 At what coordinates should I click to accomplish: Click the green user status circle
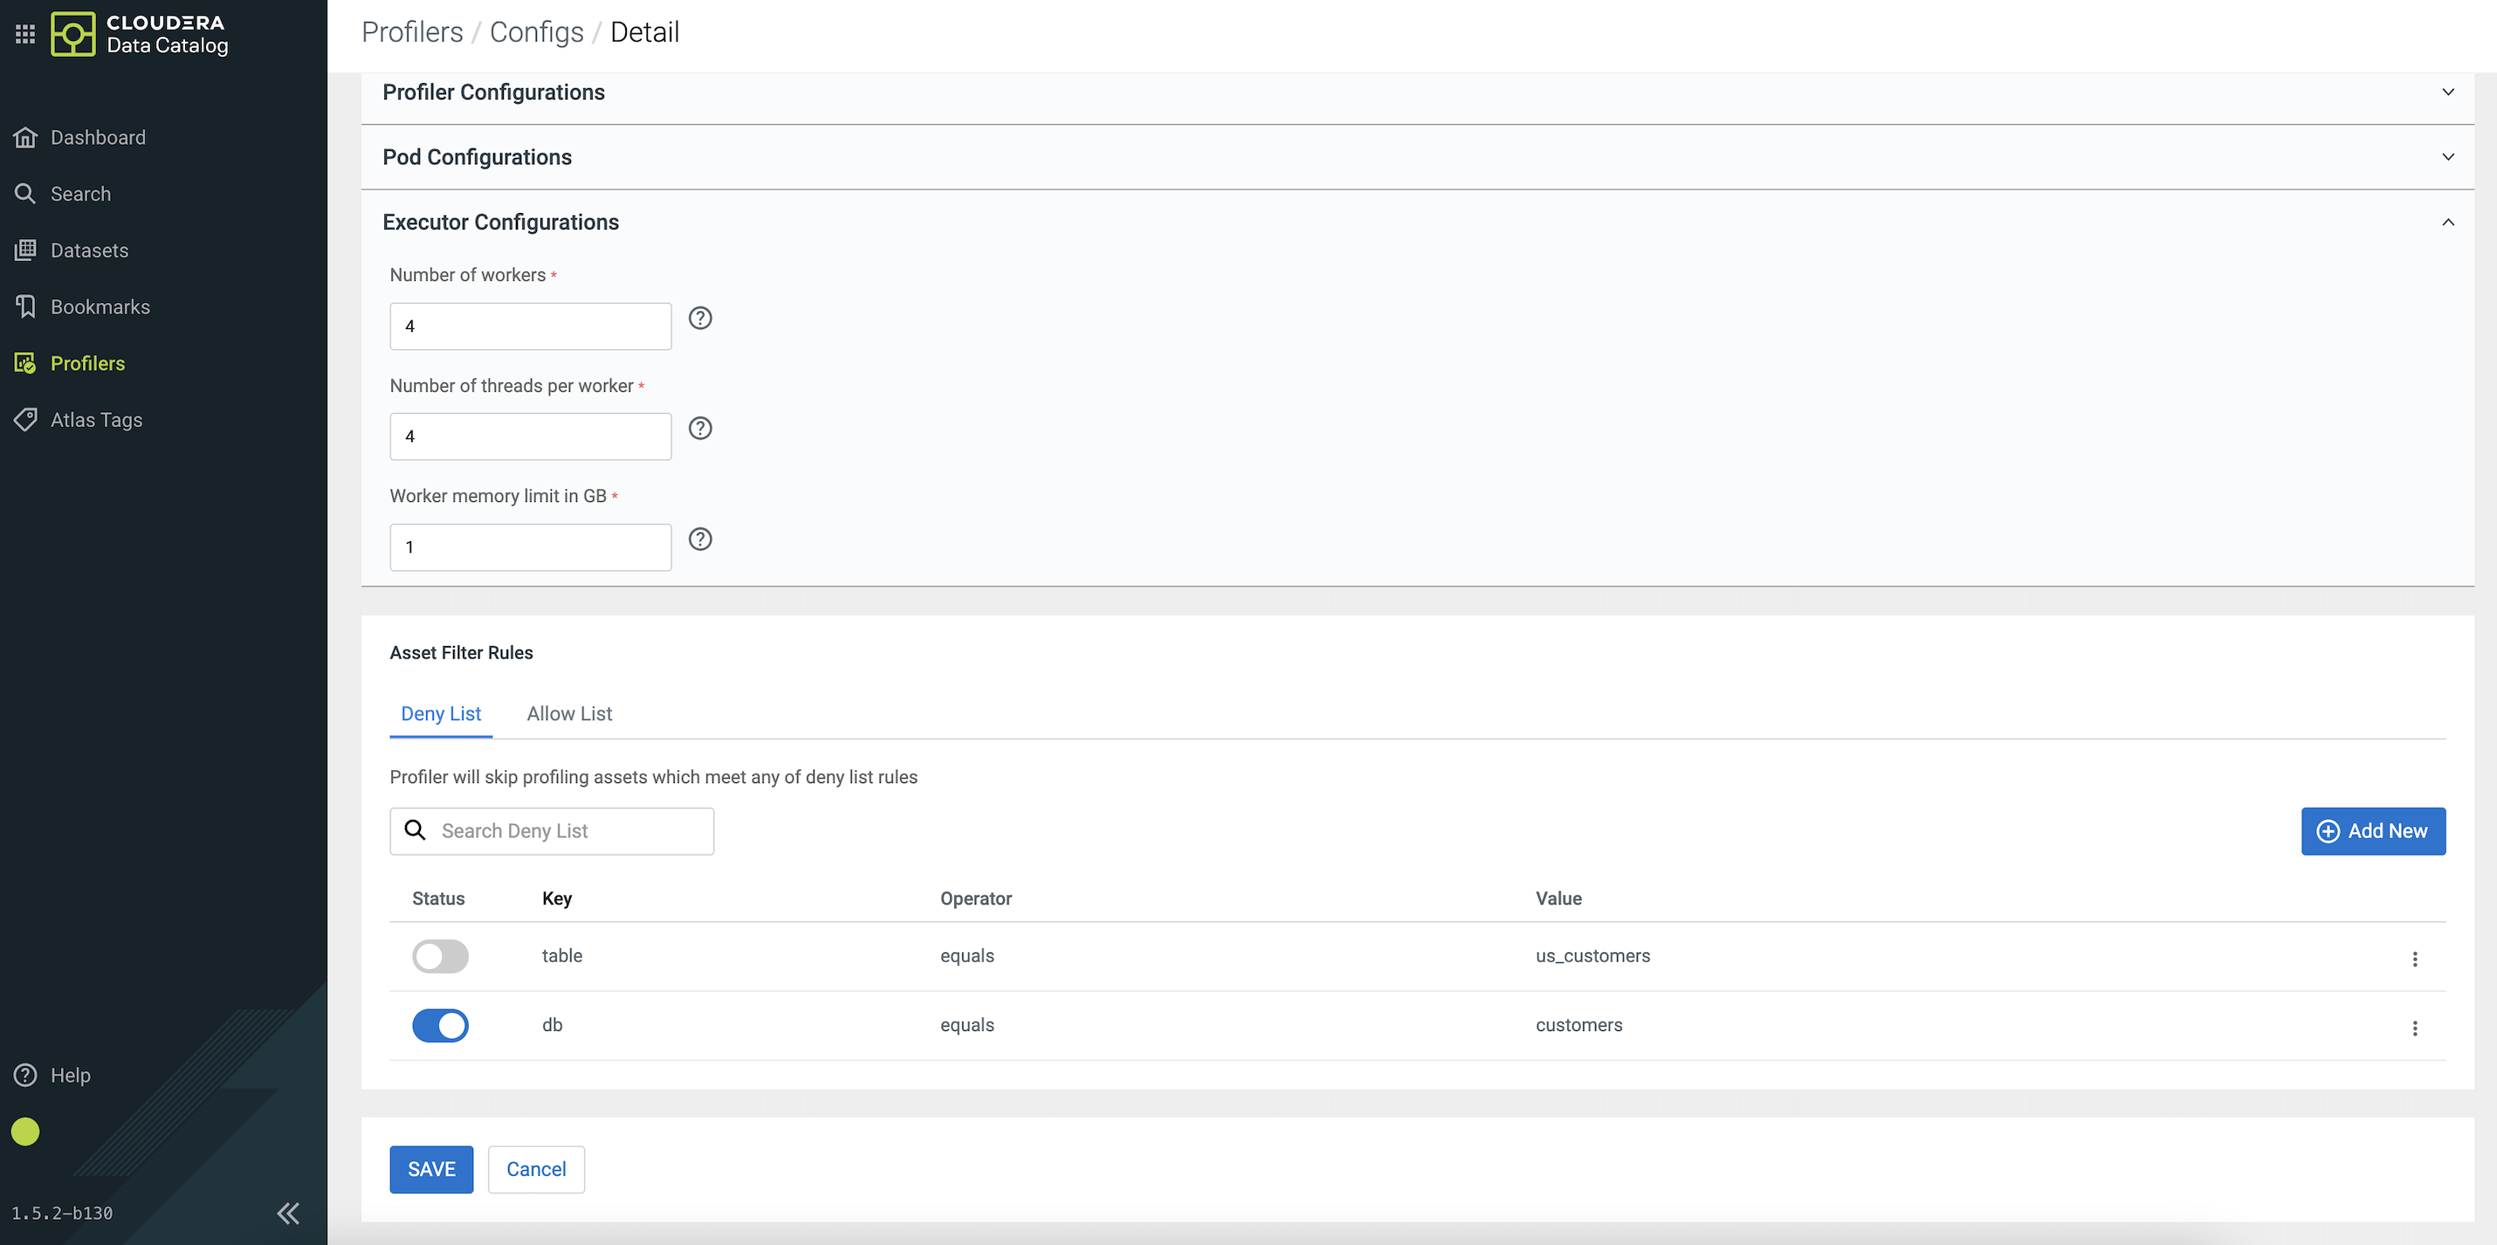(x=25, y=1132)
